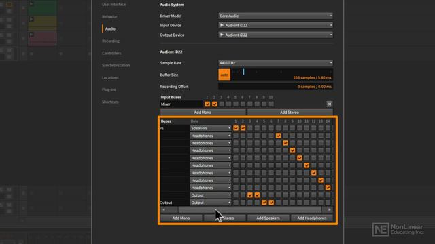Viewport: 435px width, 244px height.
Task: Click the yellow track clip in background
Action: [x=42, y=23]
